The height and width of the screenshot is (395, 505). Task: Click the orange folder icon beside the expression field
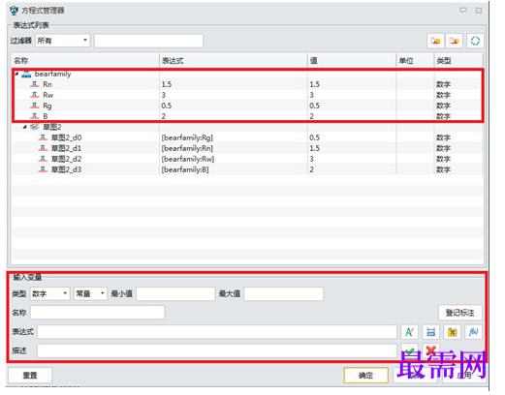(x=452, y=332)
